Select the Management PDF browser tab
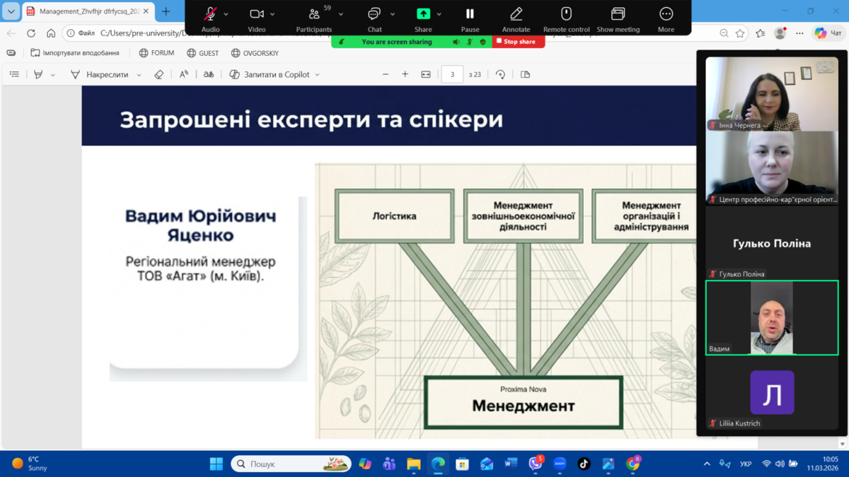849x477 pixels. tap(85, 11)
